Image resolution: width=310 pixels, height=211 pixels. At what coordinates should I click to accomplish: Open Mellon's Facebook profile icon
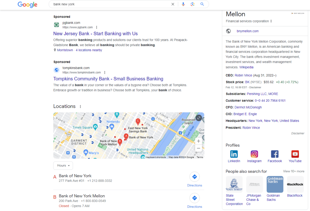pyautogui.click(x=275, y=154)
